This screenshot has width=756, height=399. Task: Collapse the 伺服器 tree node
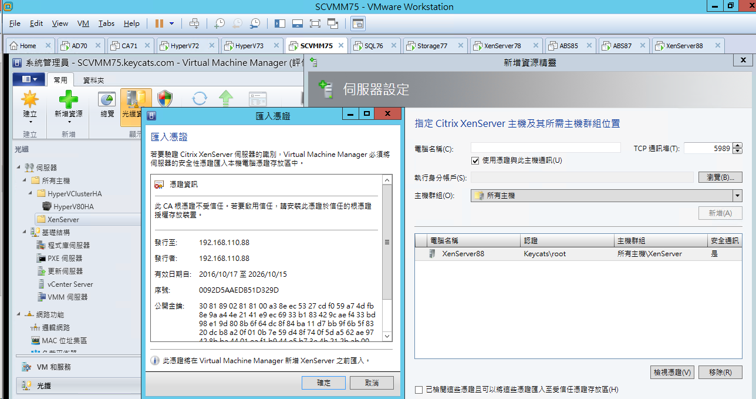18,168
